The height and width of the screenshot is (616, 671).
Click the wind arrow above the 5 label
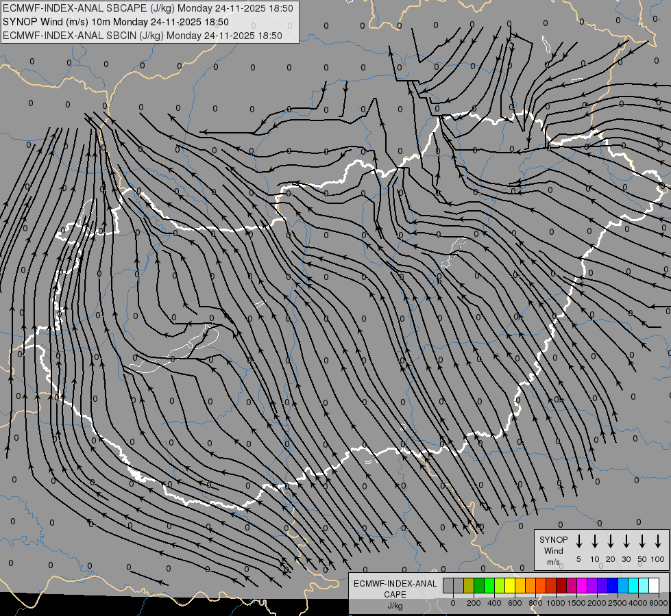(578, 541)
